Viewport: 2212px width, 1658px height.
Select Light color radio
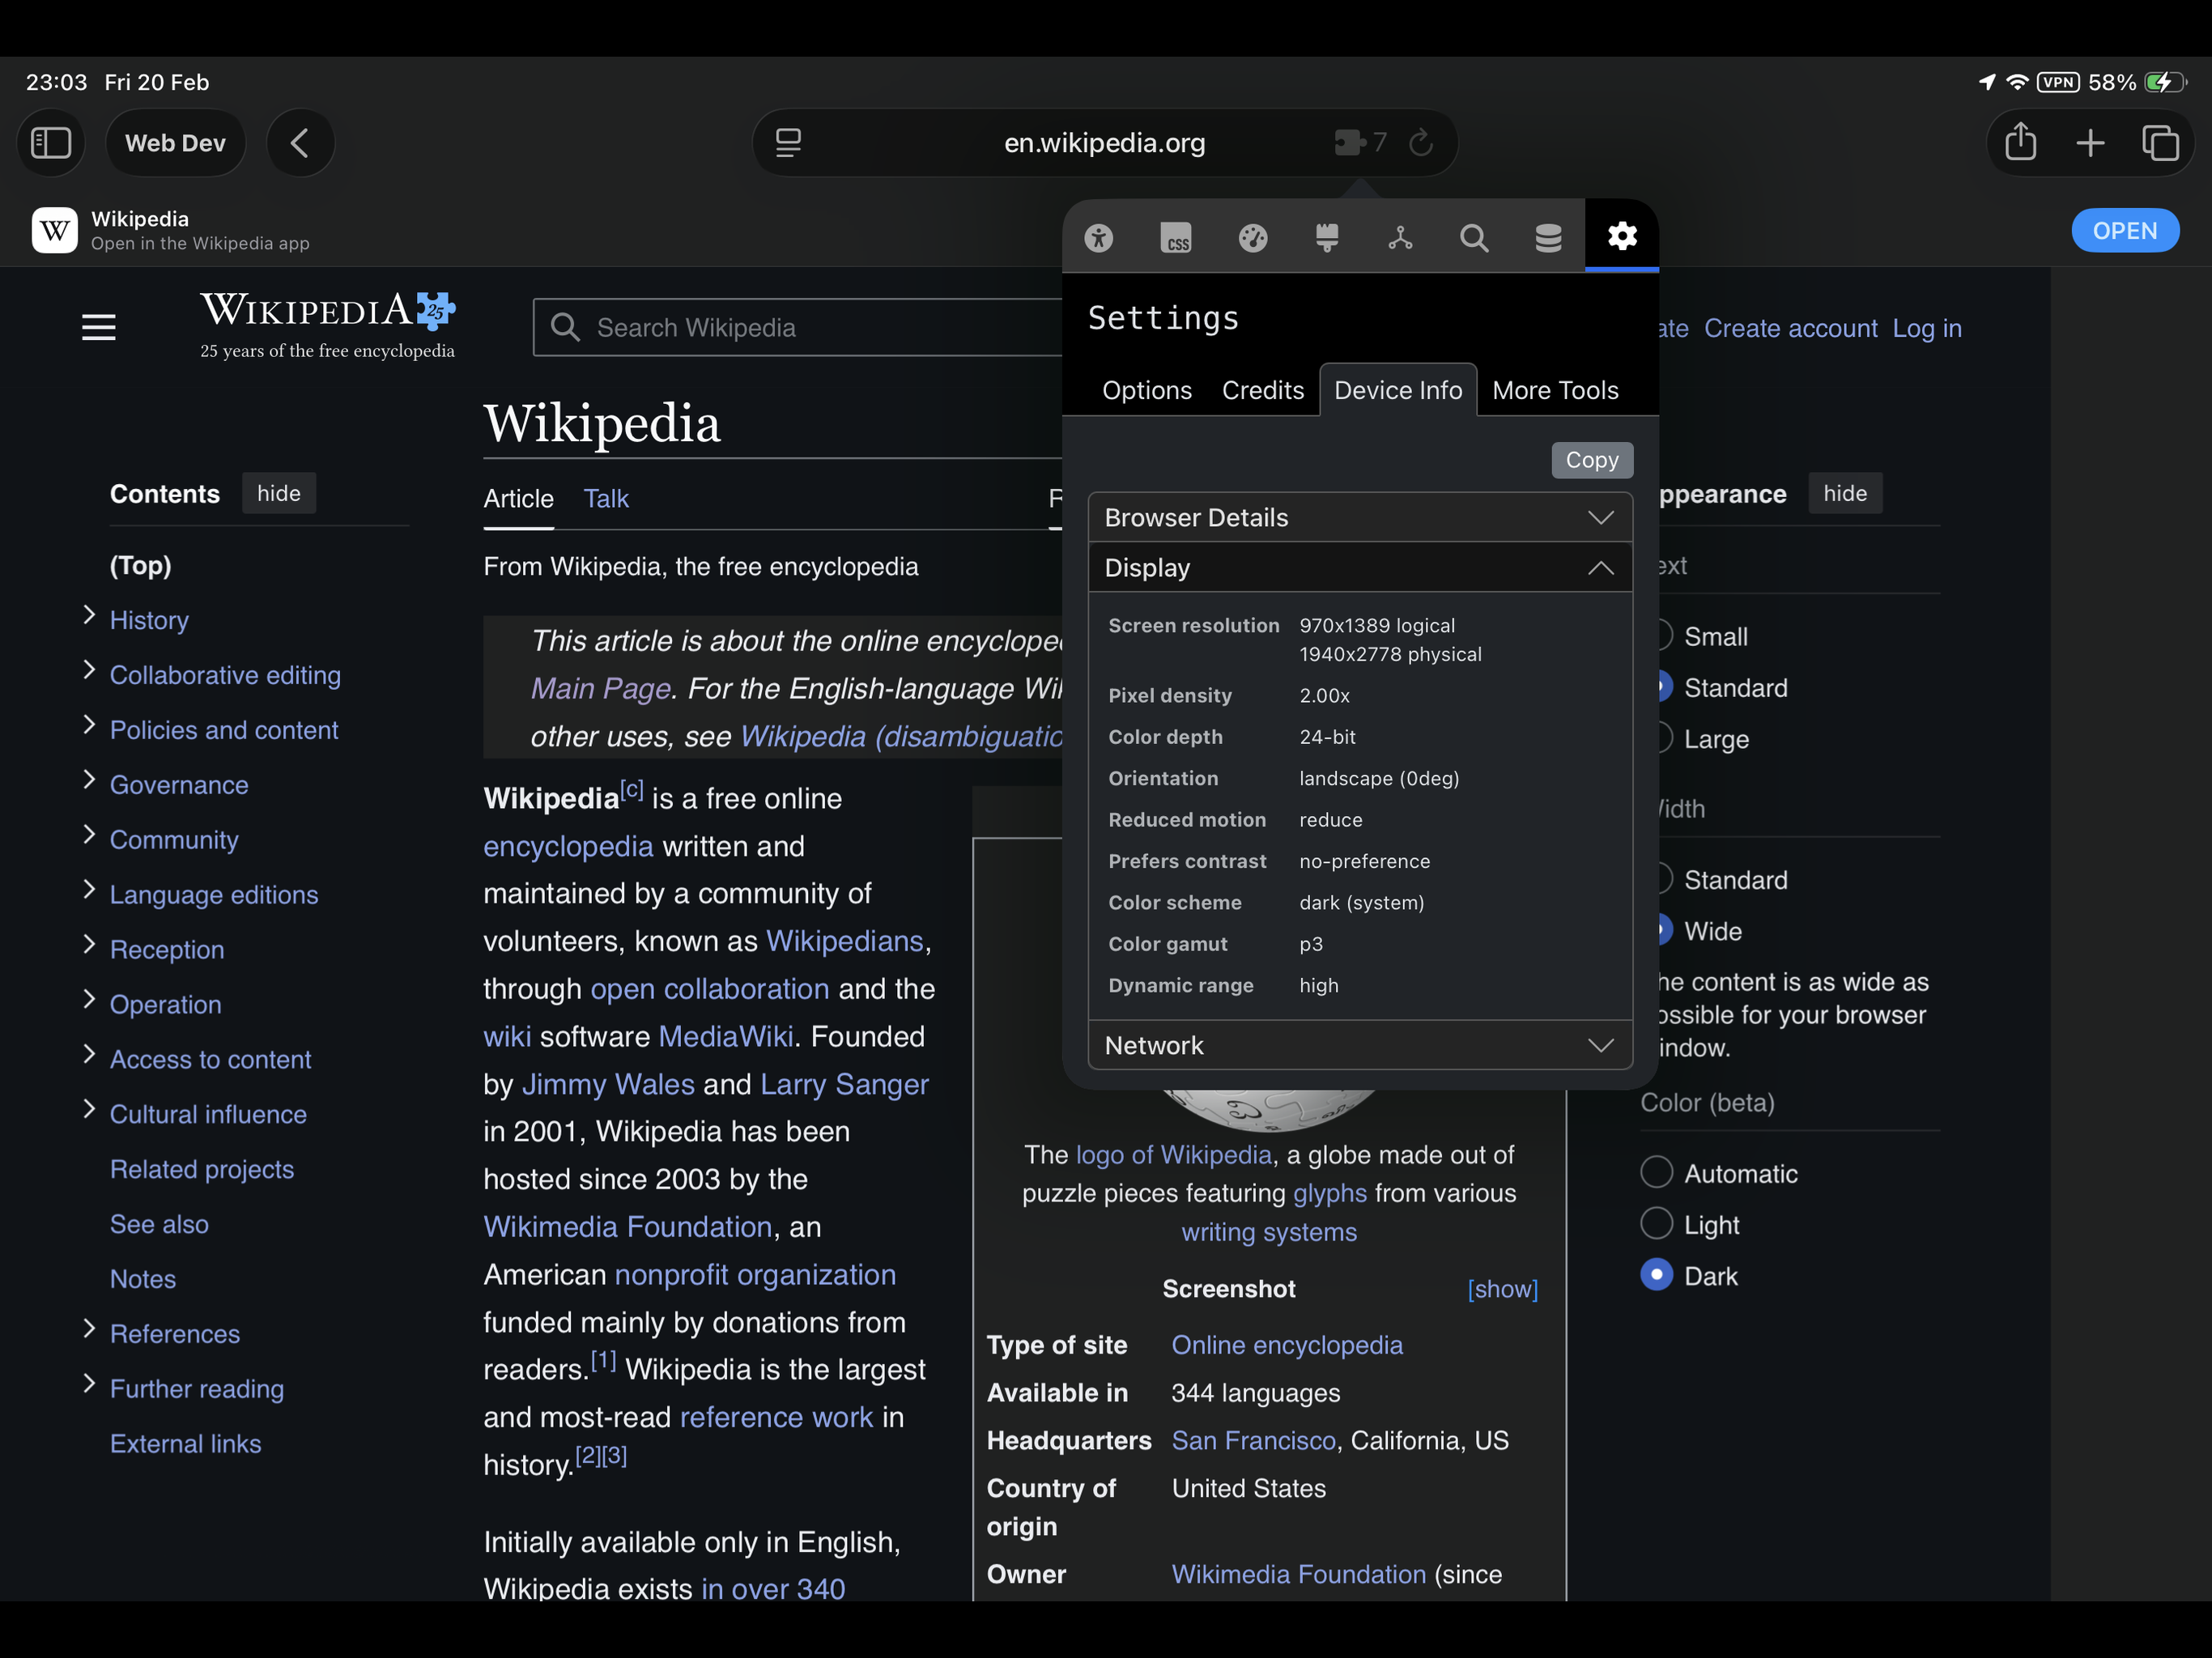[1656, 1224]
